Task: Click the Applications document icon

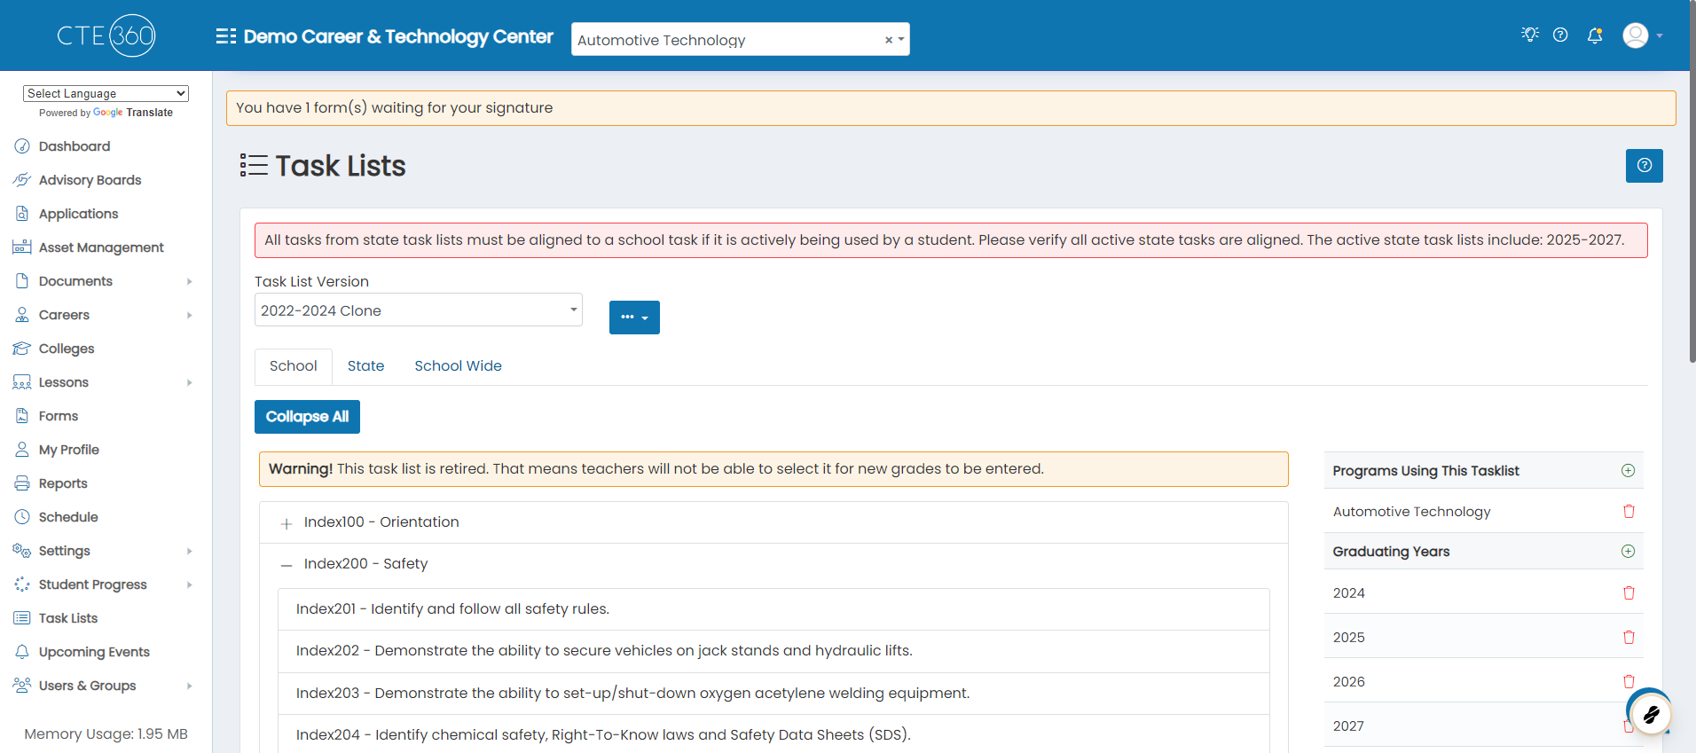Action: (x=22, y=214)
